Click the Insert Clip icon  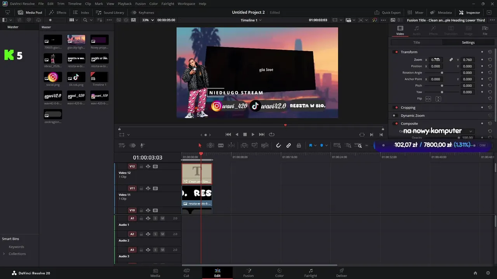click(244, 145)
